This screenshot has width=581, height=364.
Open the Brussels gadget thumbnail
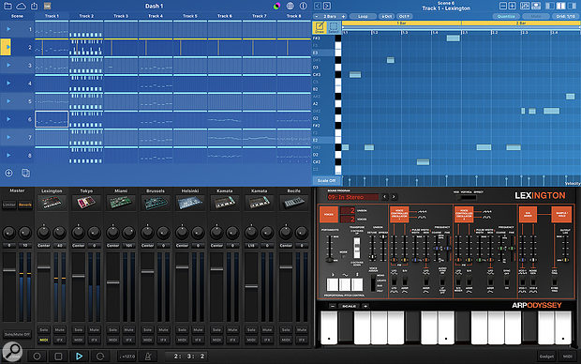pos(156,203)
